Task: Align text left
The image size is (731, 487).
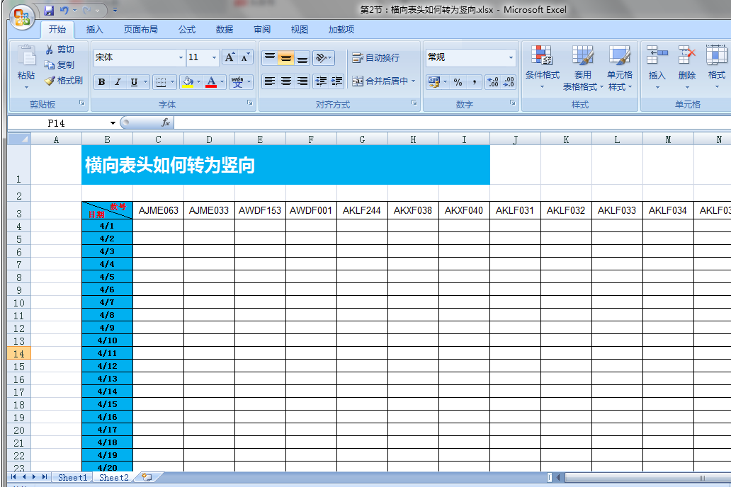Action: [269, 81]
